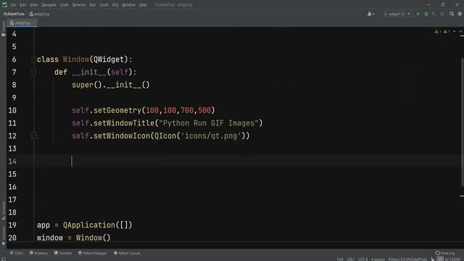Open the Code menu
This screenshot has width=464, height=261.
pyautogui.click(x=65, y=5)
